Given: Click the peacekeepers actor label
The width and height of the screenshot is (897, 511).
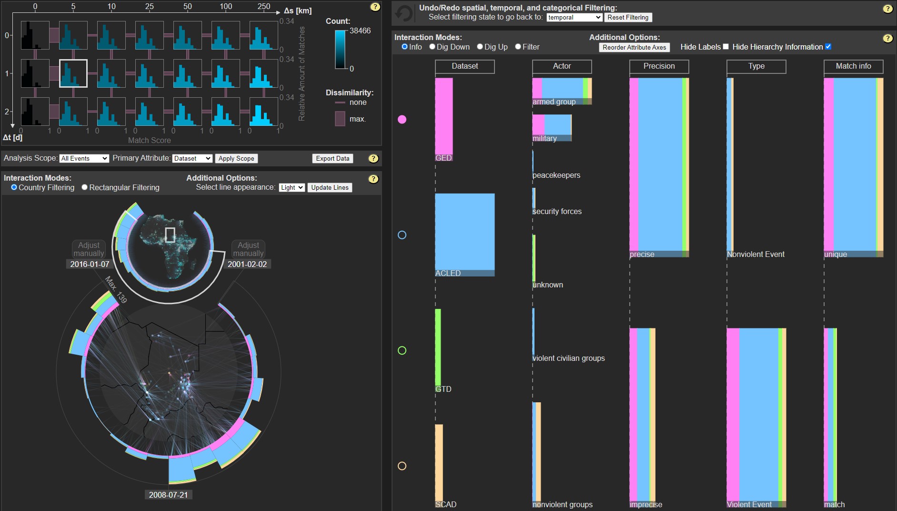Looking at the screenshot, I should (556, 175).
